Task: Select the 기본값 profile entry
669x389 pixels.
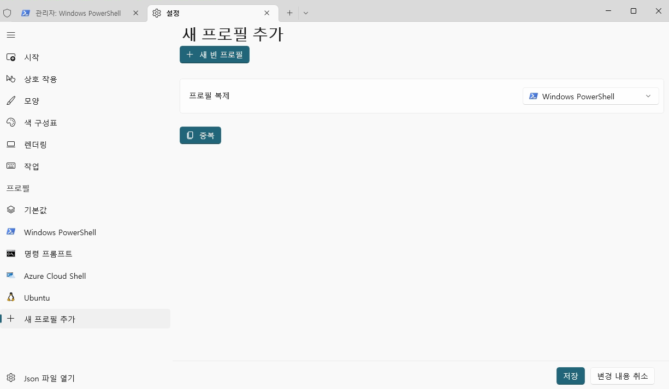Action: (x=85, y=210)
